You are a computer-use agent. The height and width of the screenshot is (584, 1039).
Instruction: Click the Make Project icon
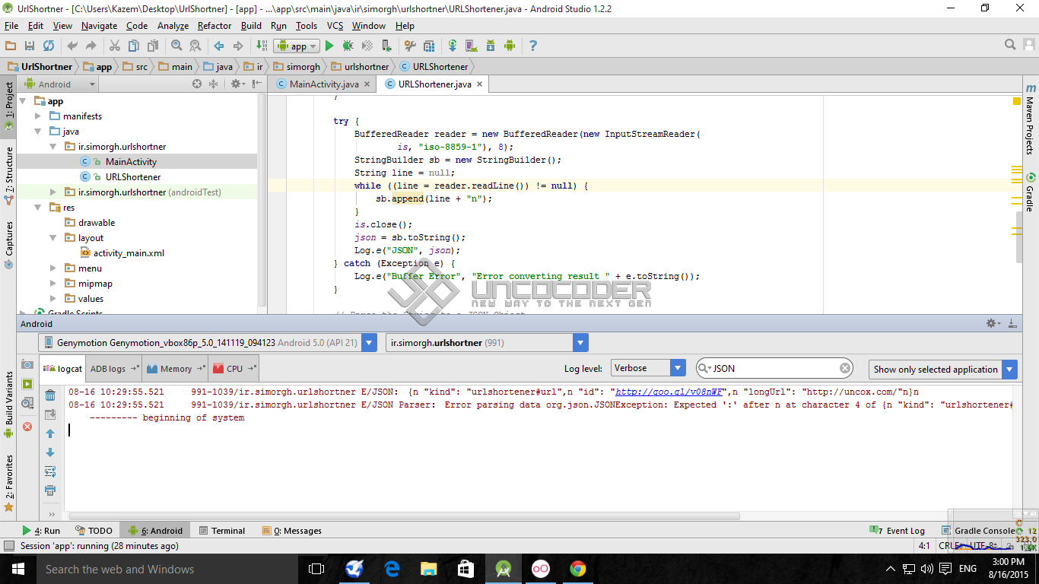point(262,46)
